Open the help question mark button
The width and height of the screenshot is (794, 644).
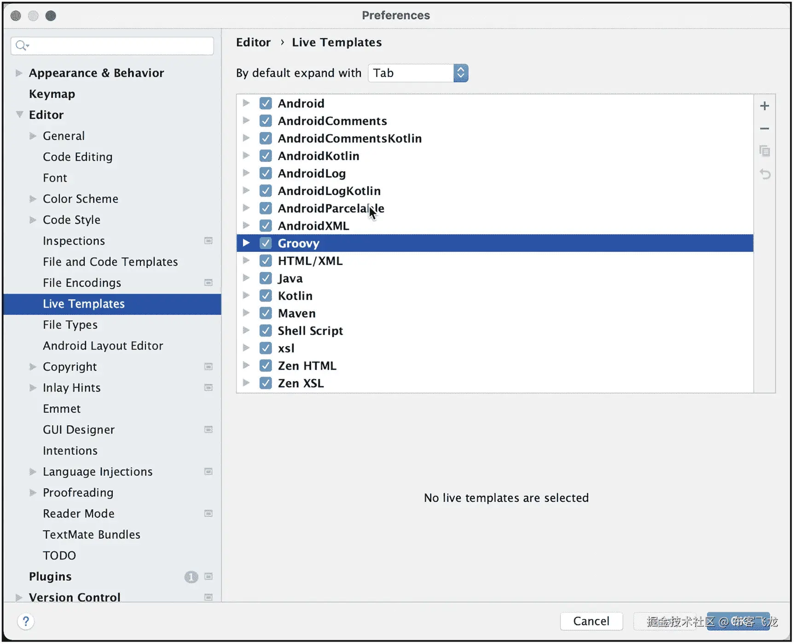[x=26, y=621]
